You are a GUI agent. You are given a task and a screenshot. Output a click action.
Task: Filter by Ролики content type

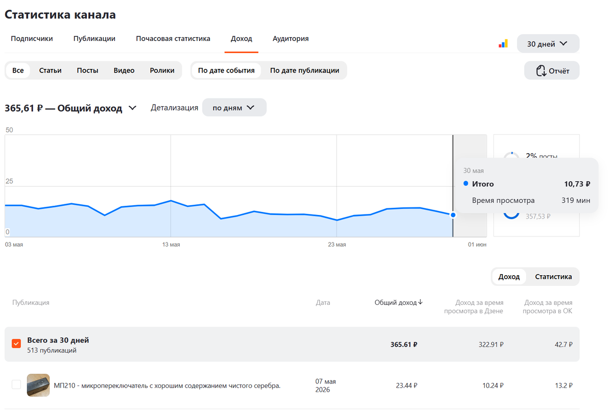click(x=162, y=70)
